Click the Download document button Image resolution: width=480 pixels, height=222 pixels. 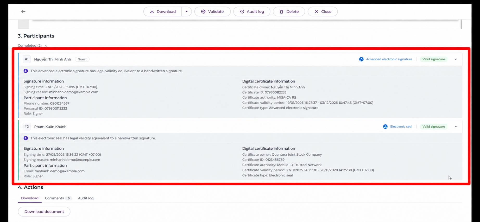pos(44,212)
